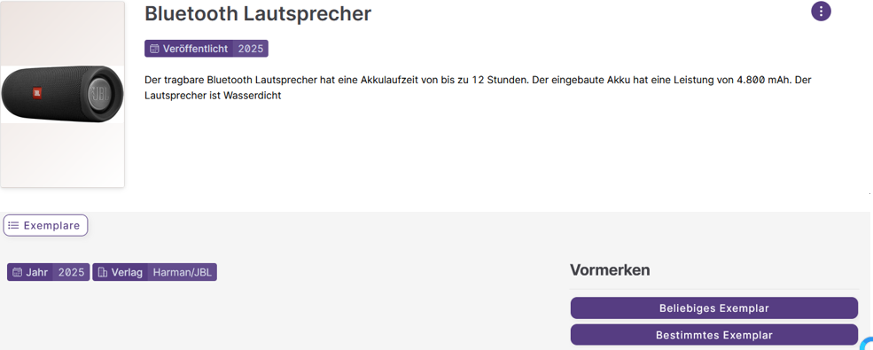Image resolution: width=873 pixels, height=350 pixels.
Task: Click building icon in the Verlag badge
Action: click(x=103, y=272)
